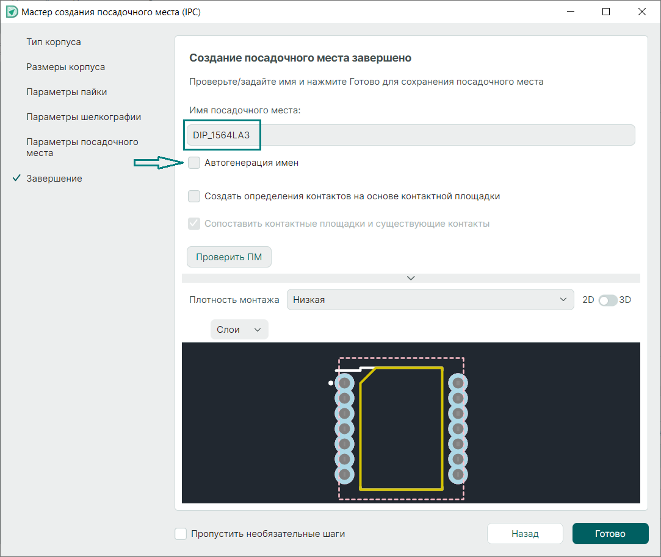The width and height of the screenshot is (661, 557).
Task: Click the footprint name input field
Action: (x=410, y=135)
